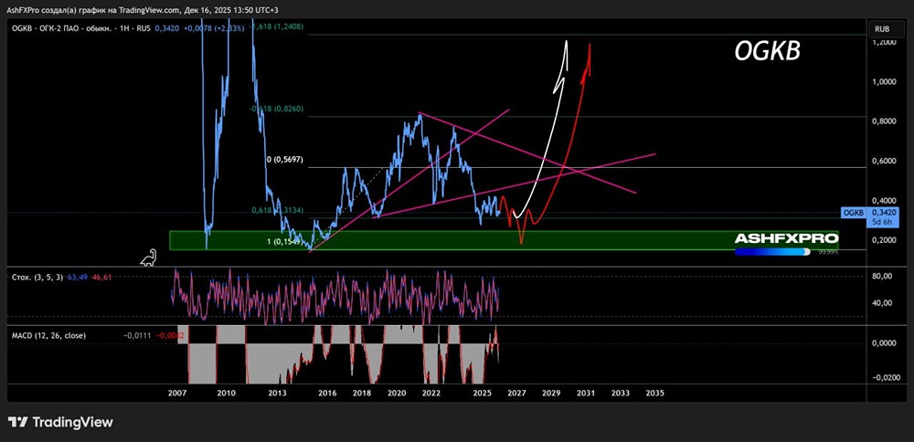Click the 2022 time axis marker
Image resolution: width=914 pixels, height=442 pixels.
coord(430,393)
